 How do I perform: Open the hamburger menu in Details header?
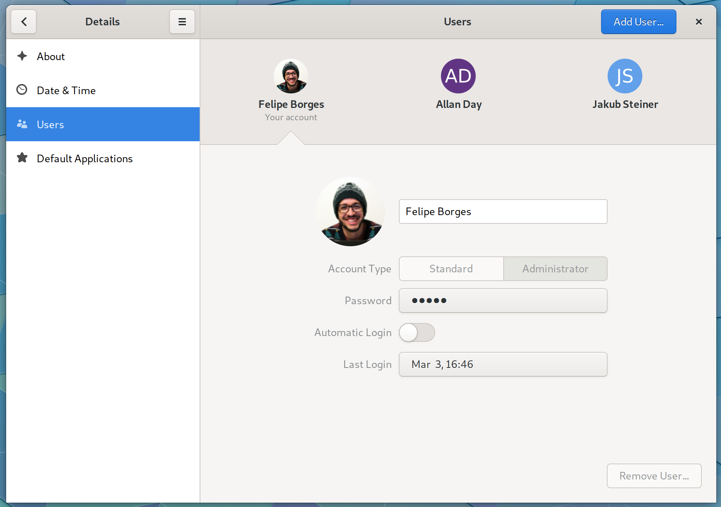[x=182, y=22]
